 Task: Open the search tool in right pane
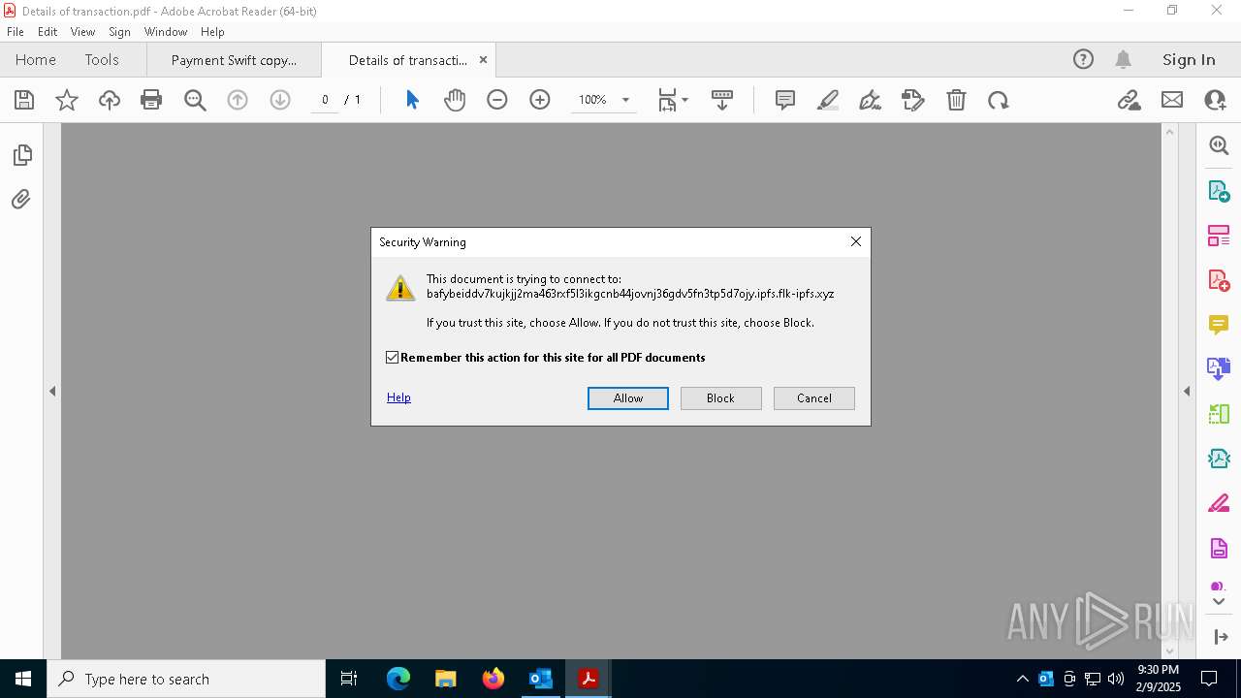[x=1219, y=145]
